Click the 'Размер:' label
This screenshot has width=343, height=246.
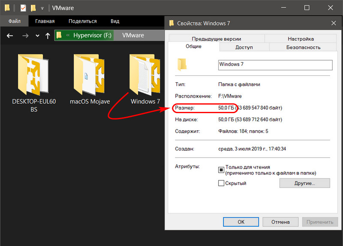click(185, 108)
